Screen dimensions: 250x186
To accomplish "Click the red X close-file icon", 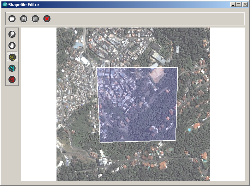I will pyautogui.click(x=47, y=19).
